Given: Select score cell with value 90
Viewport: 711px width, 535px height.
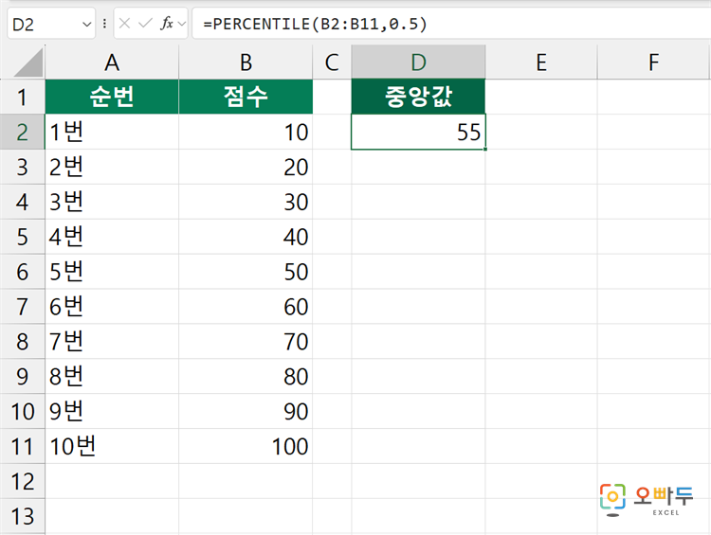Looking at the screenshot, I should (x=246, y=411).
